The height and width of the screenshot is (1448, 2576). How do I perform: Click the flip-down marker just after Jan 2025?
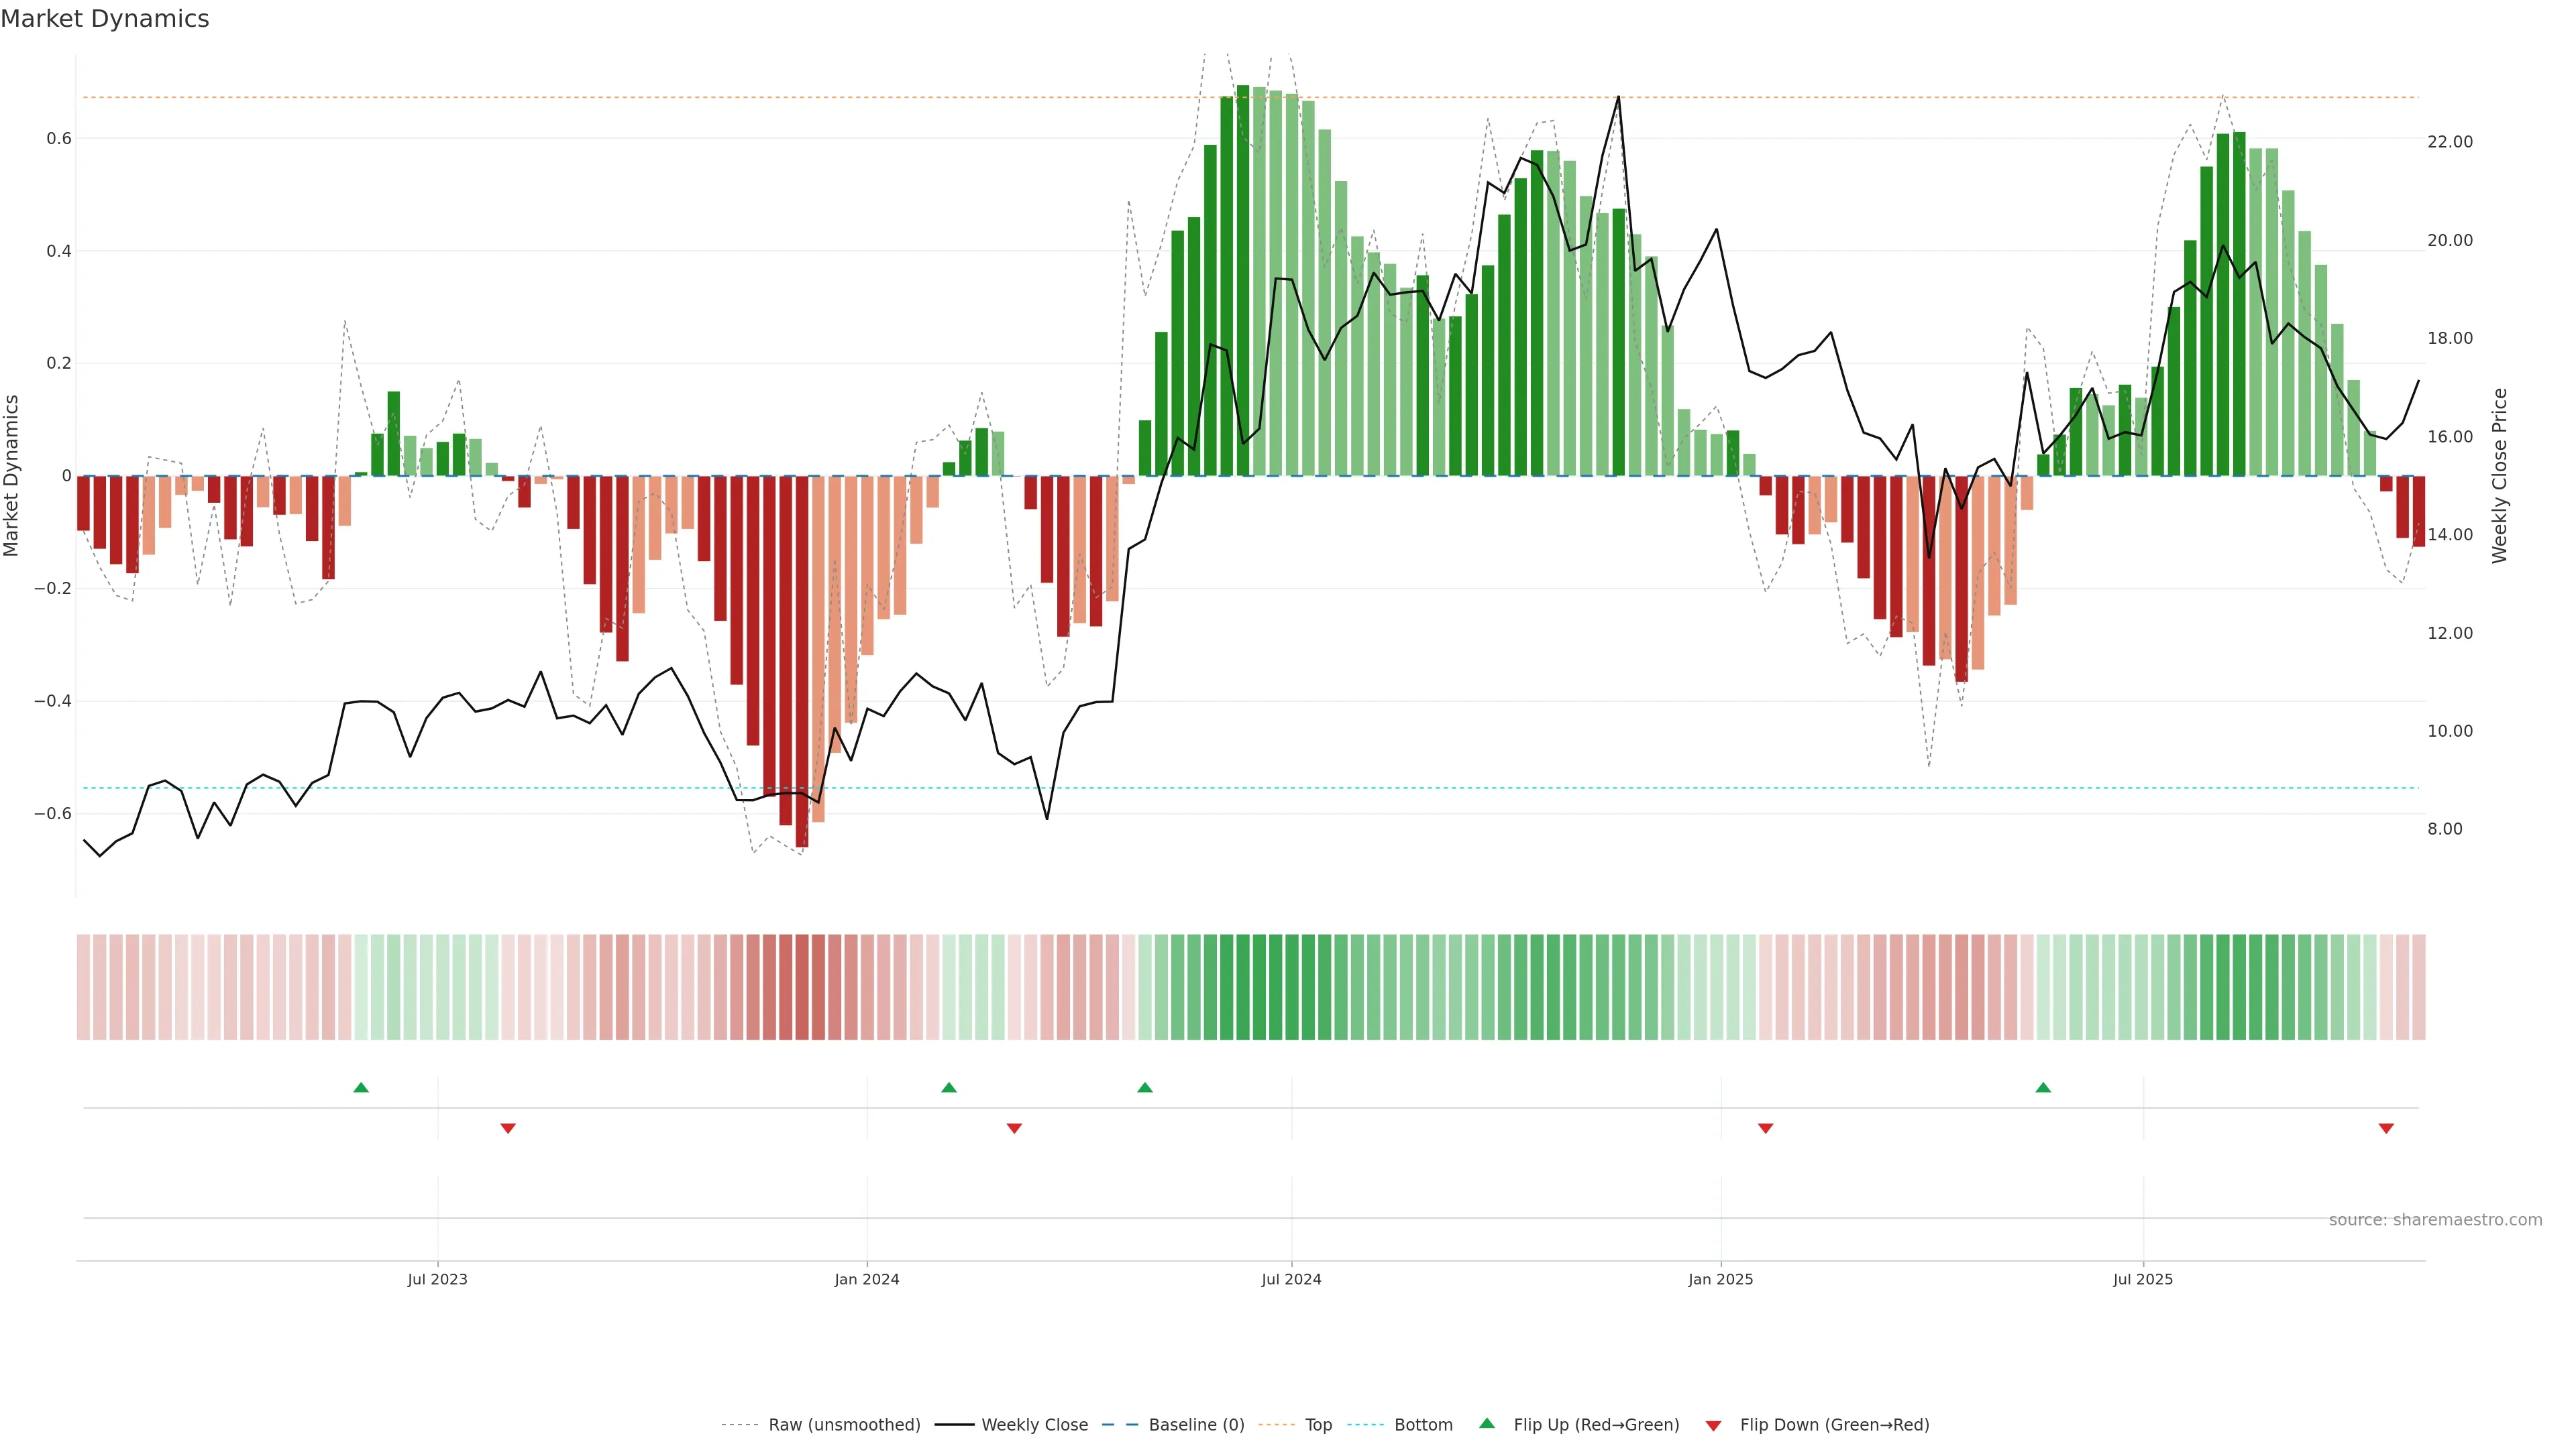1765,1128
